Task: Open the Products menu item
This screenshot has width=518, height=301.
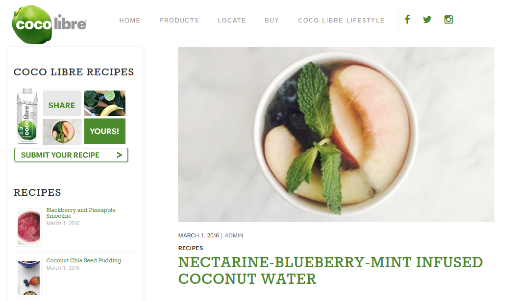Action: point(179,21)
